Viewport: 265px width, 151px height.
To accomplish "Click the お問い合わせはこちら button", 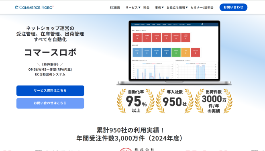I will pyautogui.click(x=50, y=103).
